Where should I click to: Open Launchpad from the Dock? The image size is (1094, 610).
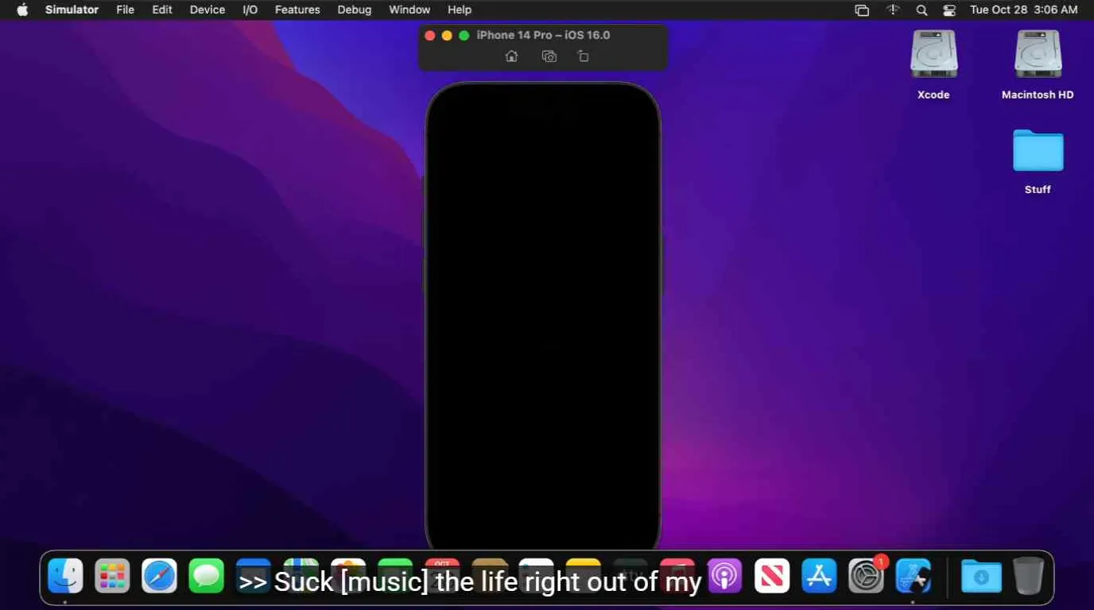coord(112,576)
